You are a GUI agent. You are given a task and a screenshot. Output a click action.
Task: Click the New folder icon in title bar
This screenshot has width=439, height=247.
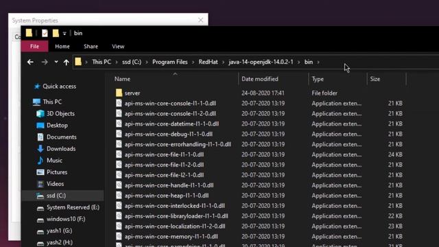(x=56, y=33)
